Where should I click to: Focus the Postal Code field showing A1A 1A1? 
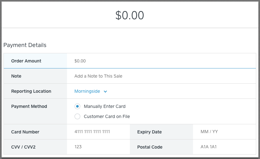(224, 147)
